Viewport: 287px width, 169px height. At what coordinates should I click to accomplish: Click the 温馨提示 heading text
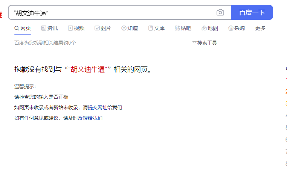coord(25,86)
